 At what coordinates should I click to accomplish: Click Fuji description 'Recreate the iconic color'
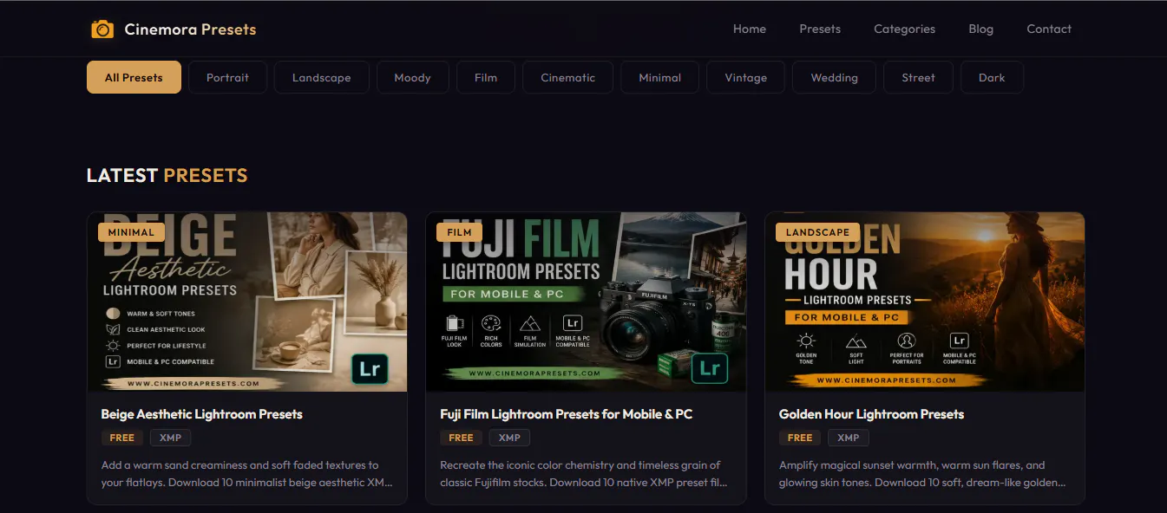point(584,474)
